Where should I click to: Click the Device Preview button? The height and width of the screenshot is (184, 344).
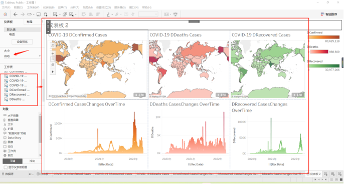[x=22, y=42]
